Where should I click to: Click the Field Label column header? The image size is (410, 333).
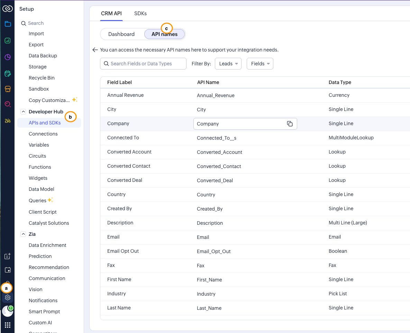[x=119, y=82]
